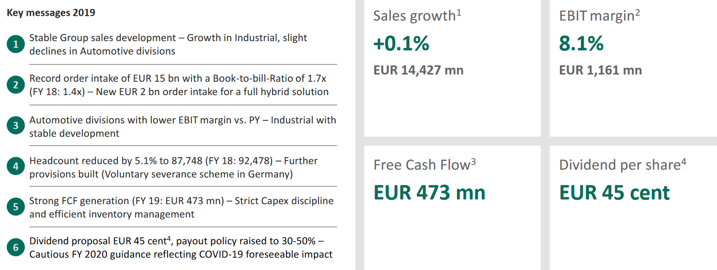
Task: Click the green number 4 circle
Action: [16, 167]
